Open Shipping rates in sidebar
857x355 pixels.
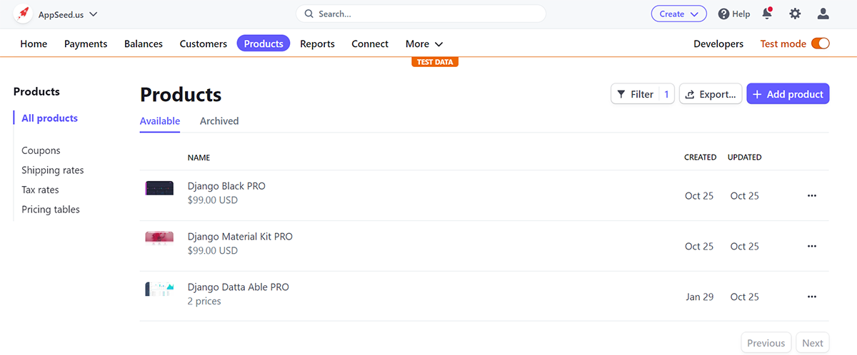click(x=53, y=170)
